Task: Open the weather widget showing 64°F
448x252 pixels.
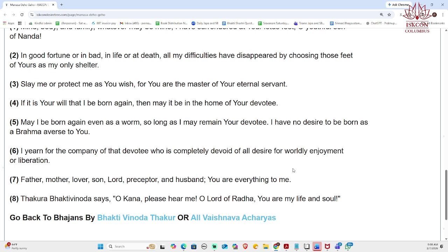Action: (16, 246)
